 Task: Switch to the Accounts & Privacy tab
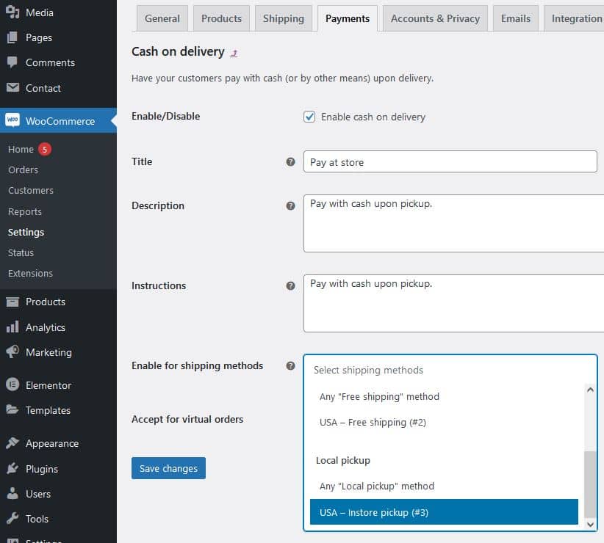[435, 18]
